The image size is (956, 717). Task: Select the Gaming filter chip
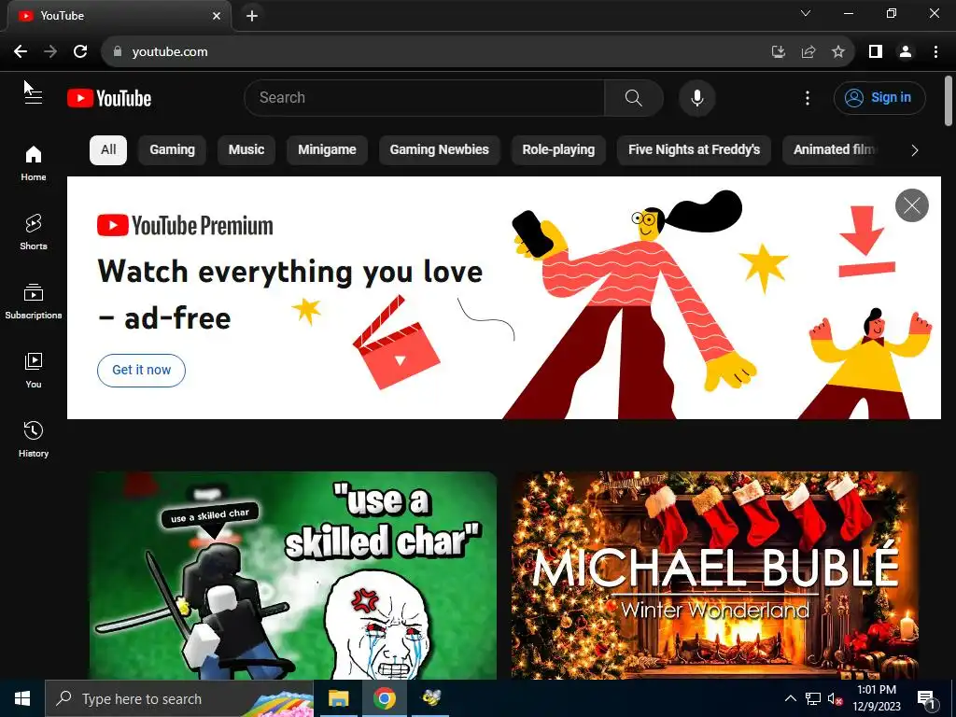pos(172,150)
